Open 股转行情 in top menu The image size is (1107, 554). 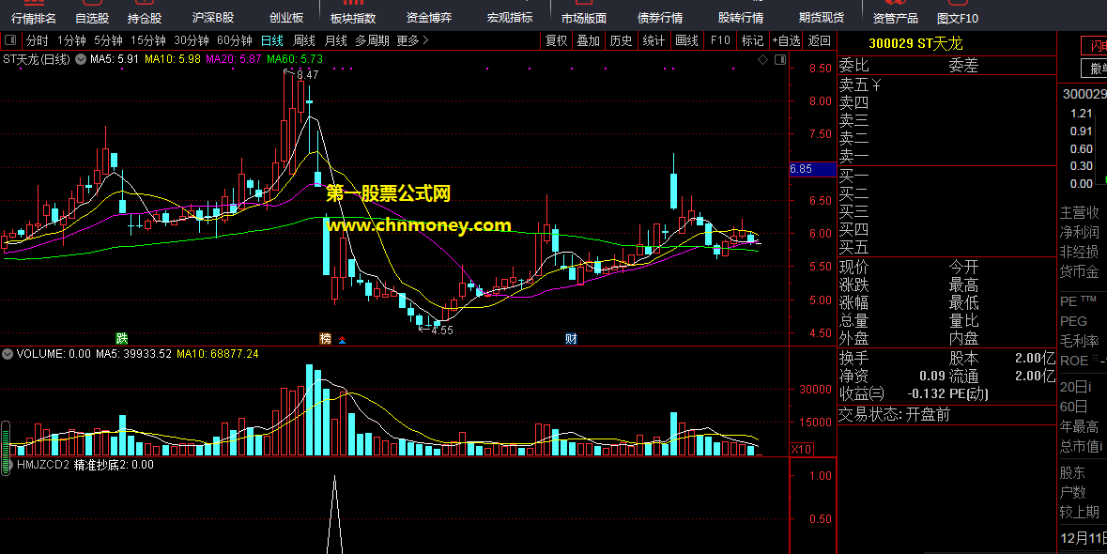[741, 18]
